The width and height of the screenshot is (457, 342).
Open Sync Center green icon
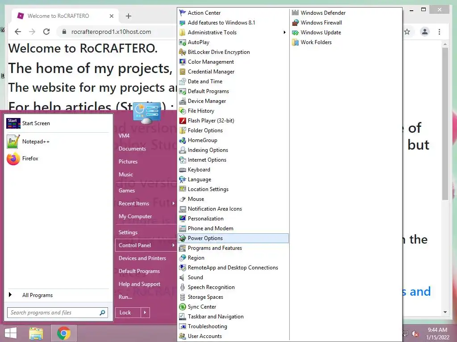[x=183, y=306]
